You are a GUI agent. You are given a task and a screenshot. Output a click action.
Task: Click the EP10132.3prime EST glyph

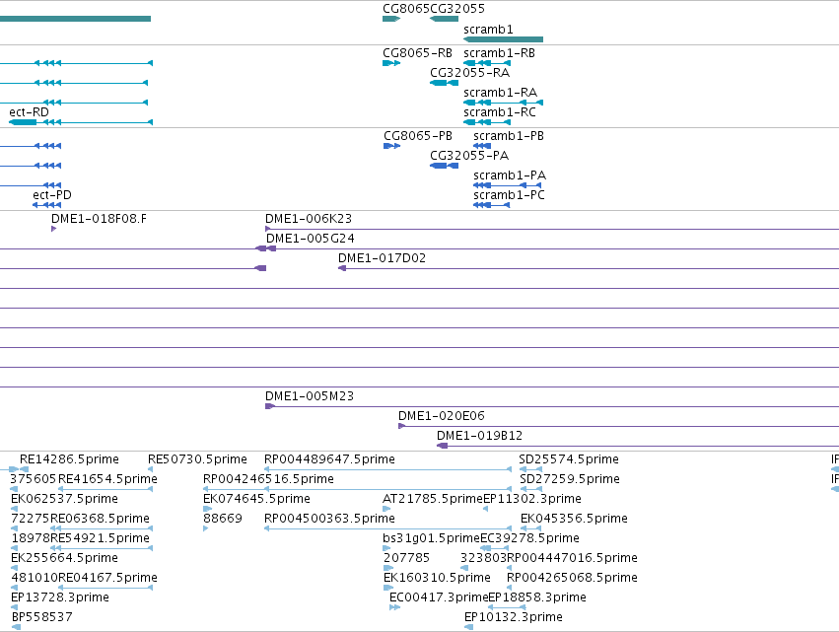pyautogui.click(x=468, y=627)
